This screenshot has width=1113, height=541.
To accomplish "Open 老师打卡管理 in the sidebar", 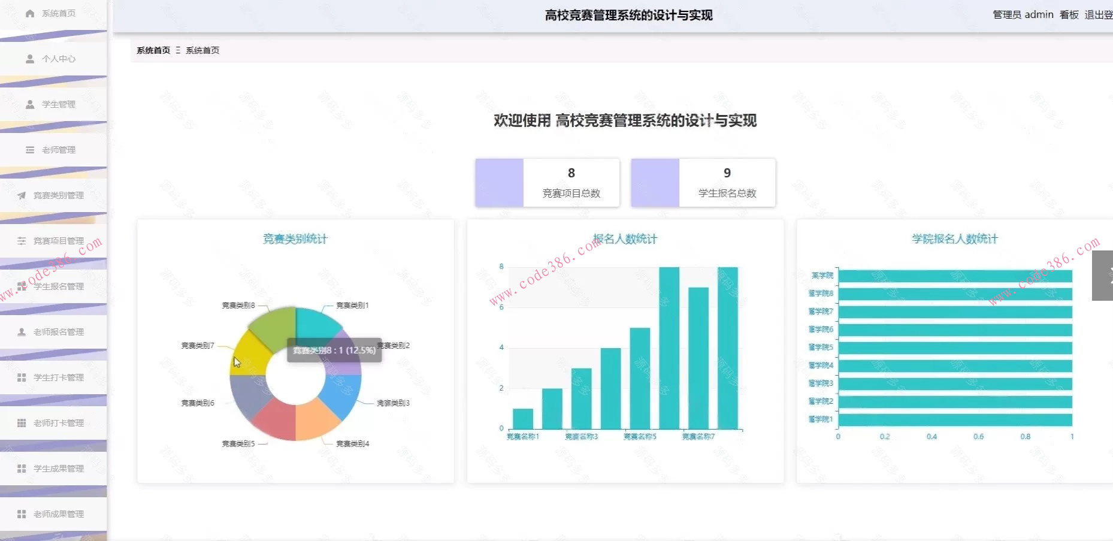I will (x=58, y=423).
